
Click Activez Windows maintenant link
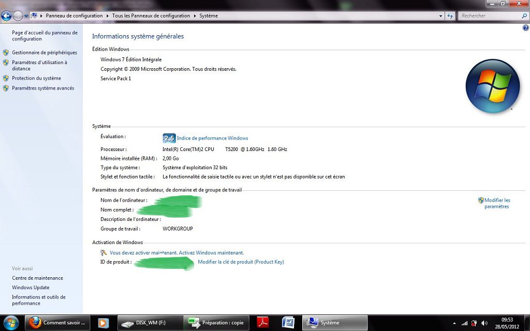[211, 253]
